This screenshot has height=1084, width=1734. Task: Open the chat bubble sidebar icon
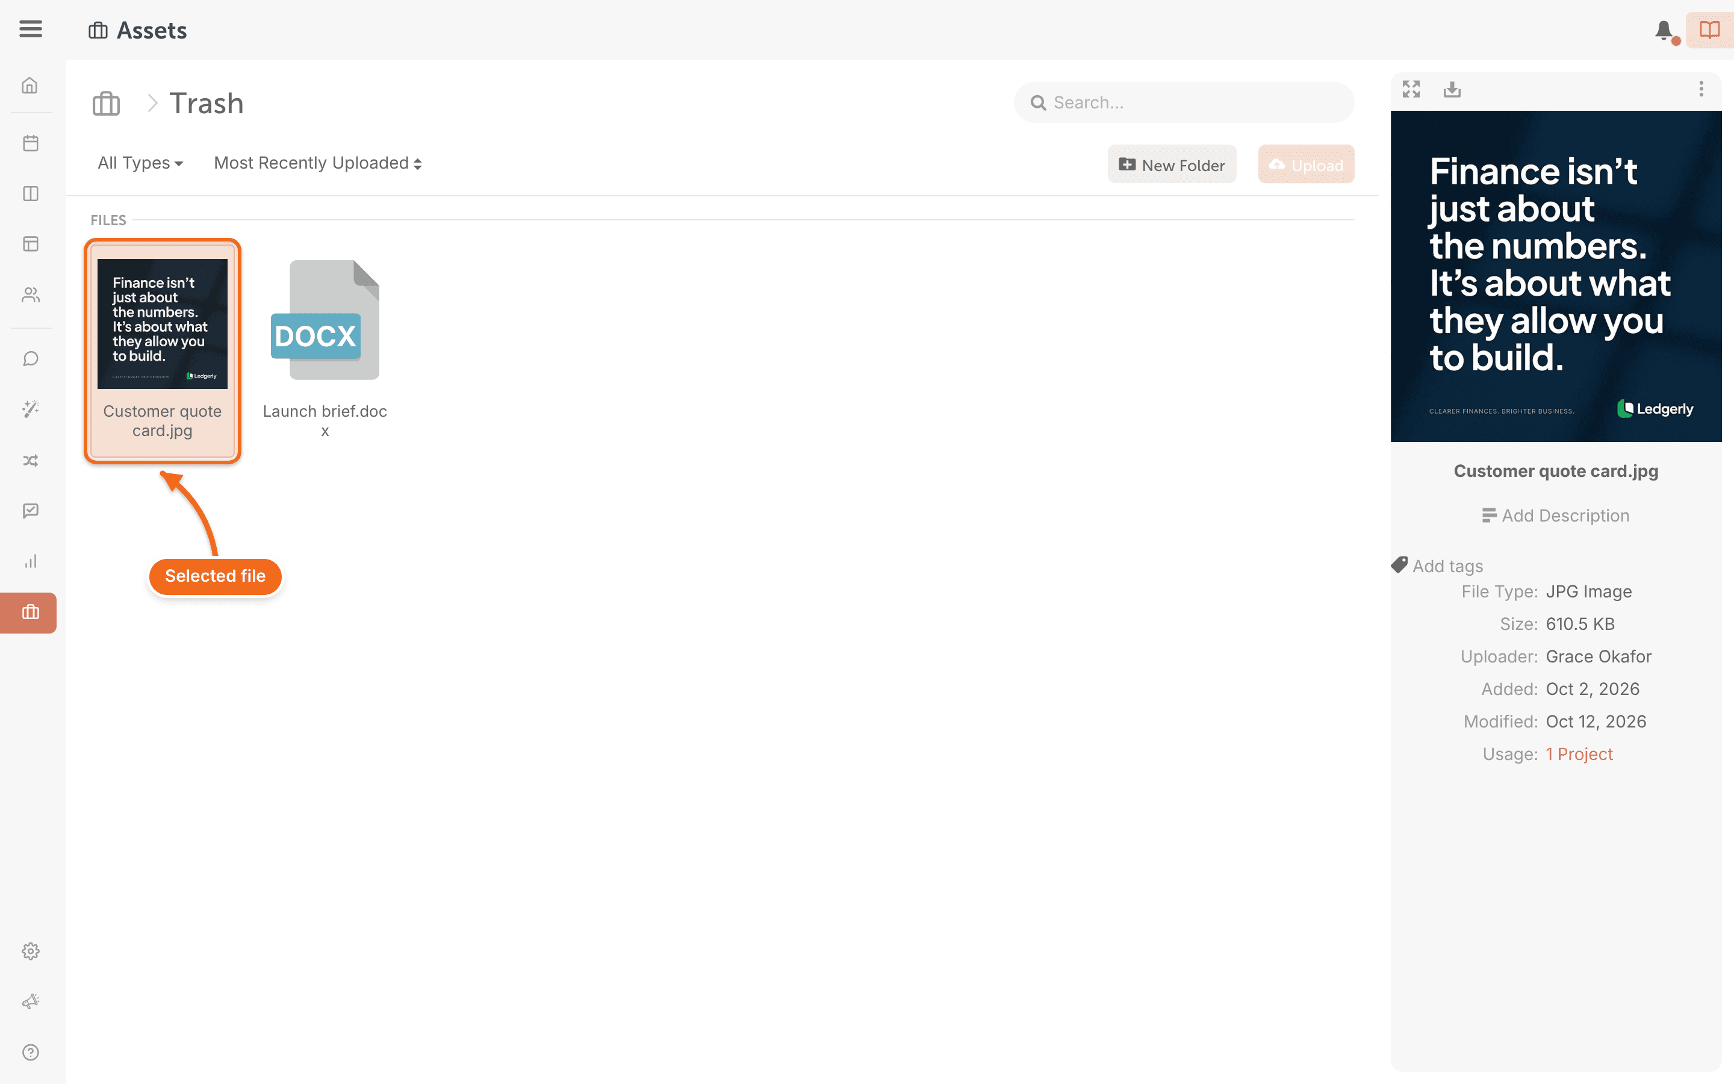(30, 358)
